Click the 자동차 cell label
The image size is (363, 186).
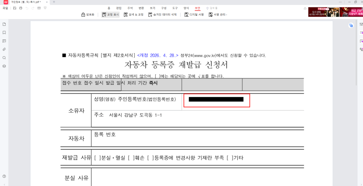[x=76, y=138]
